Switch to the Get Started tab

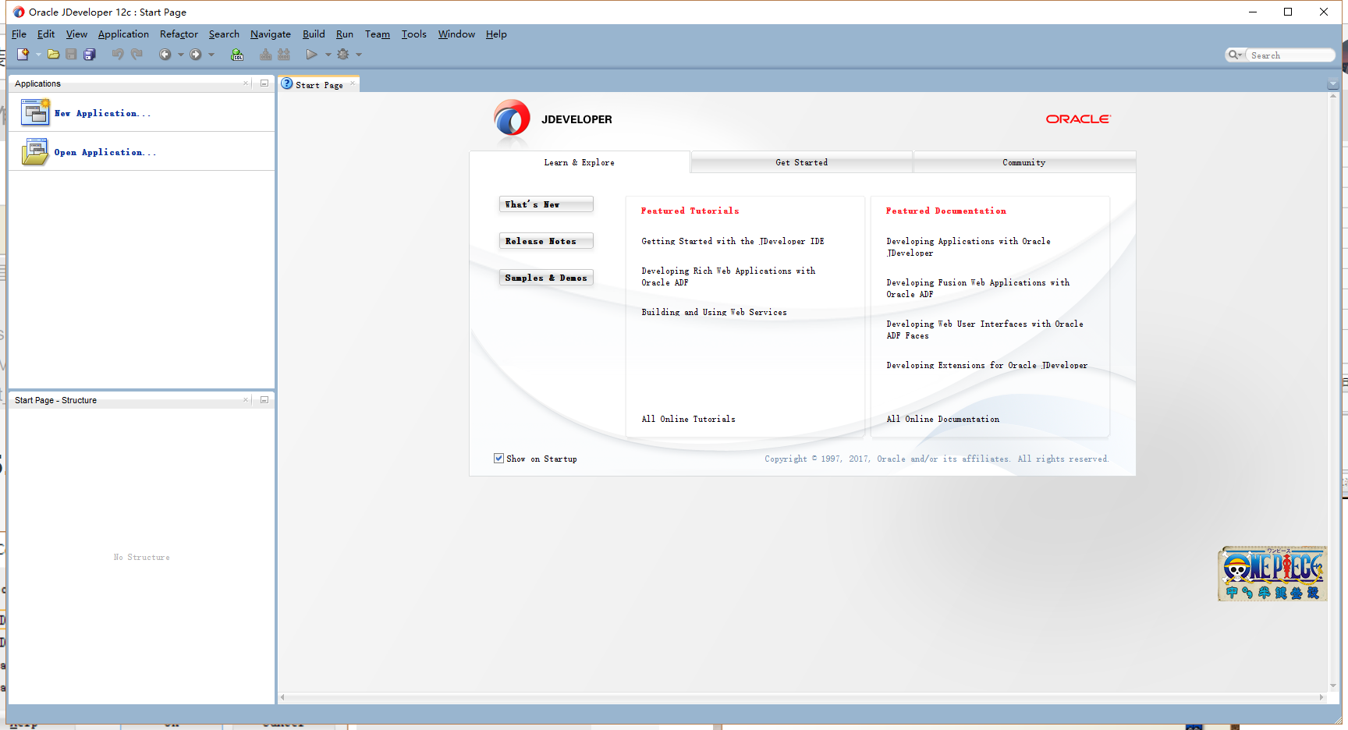click(801, 162)
